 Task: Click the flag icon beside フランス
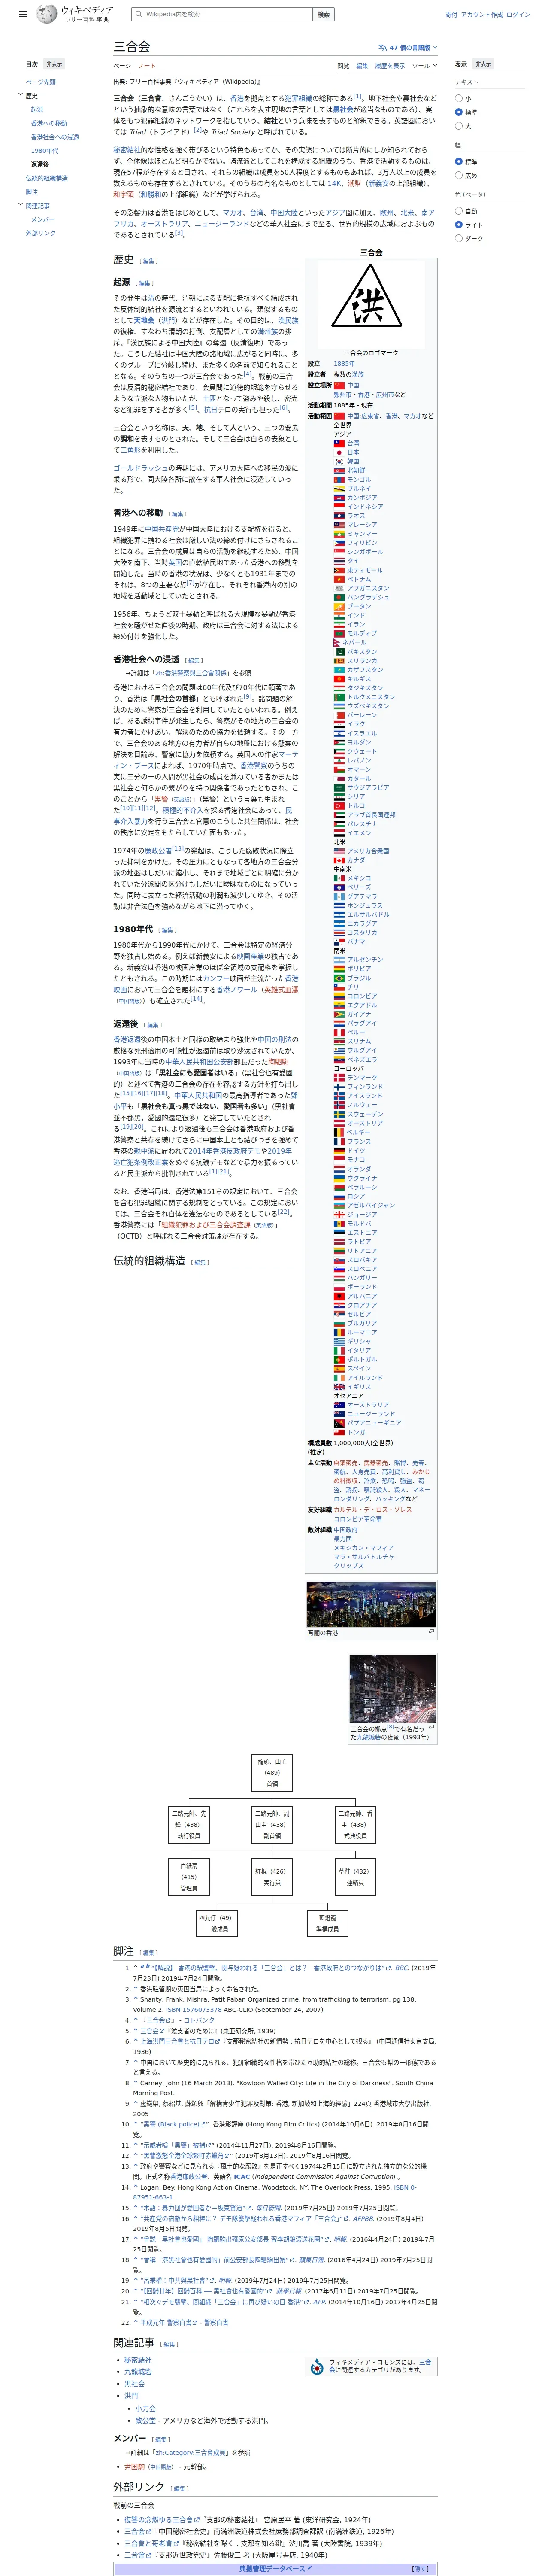(x=339, y=1141)
